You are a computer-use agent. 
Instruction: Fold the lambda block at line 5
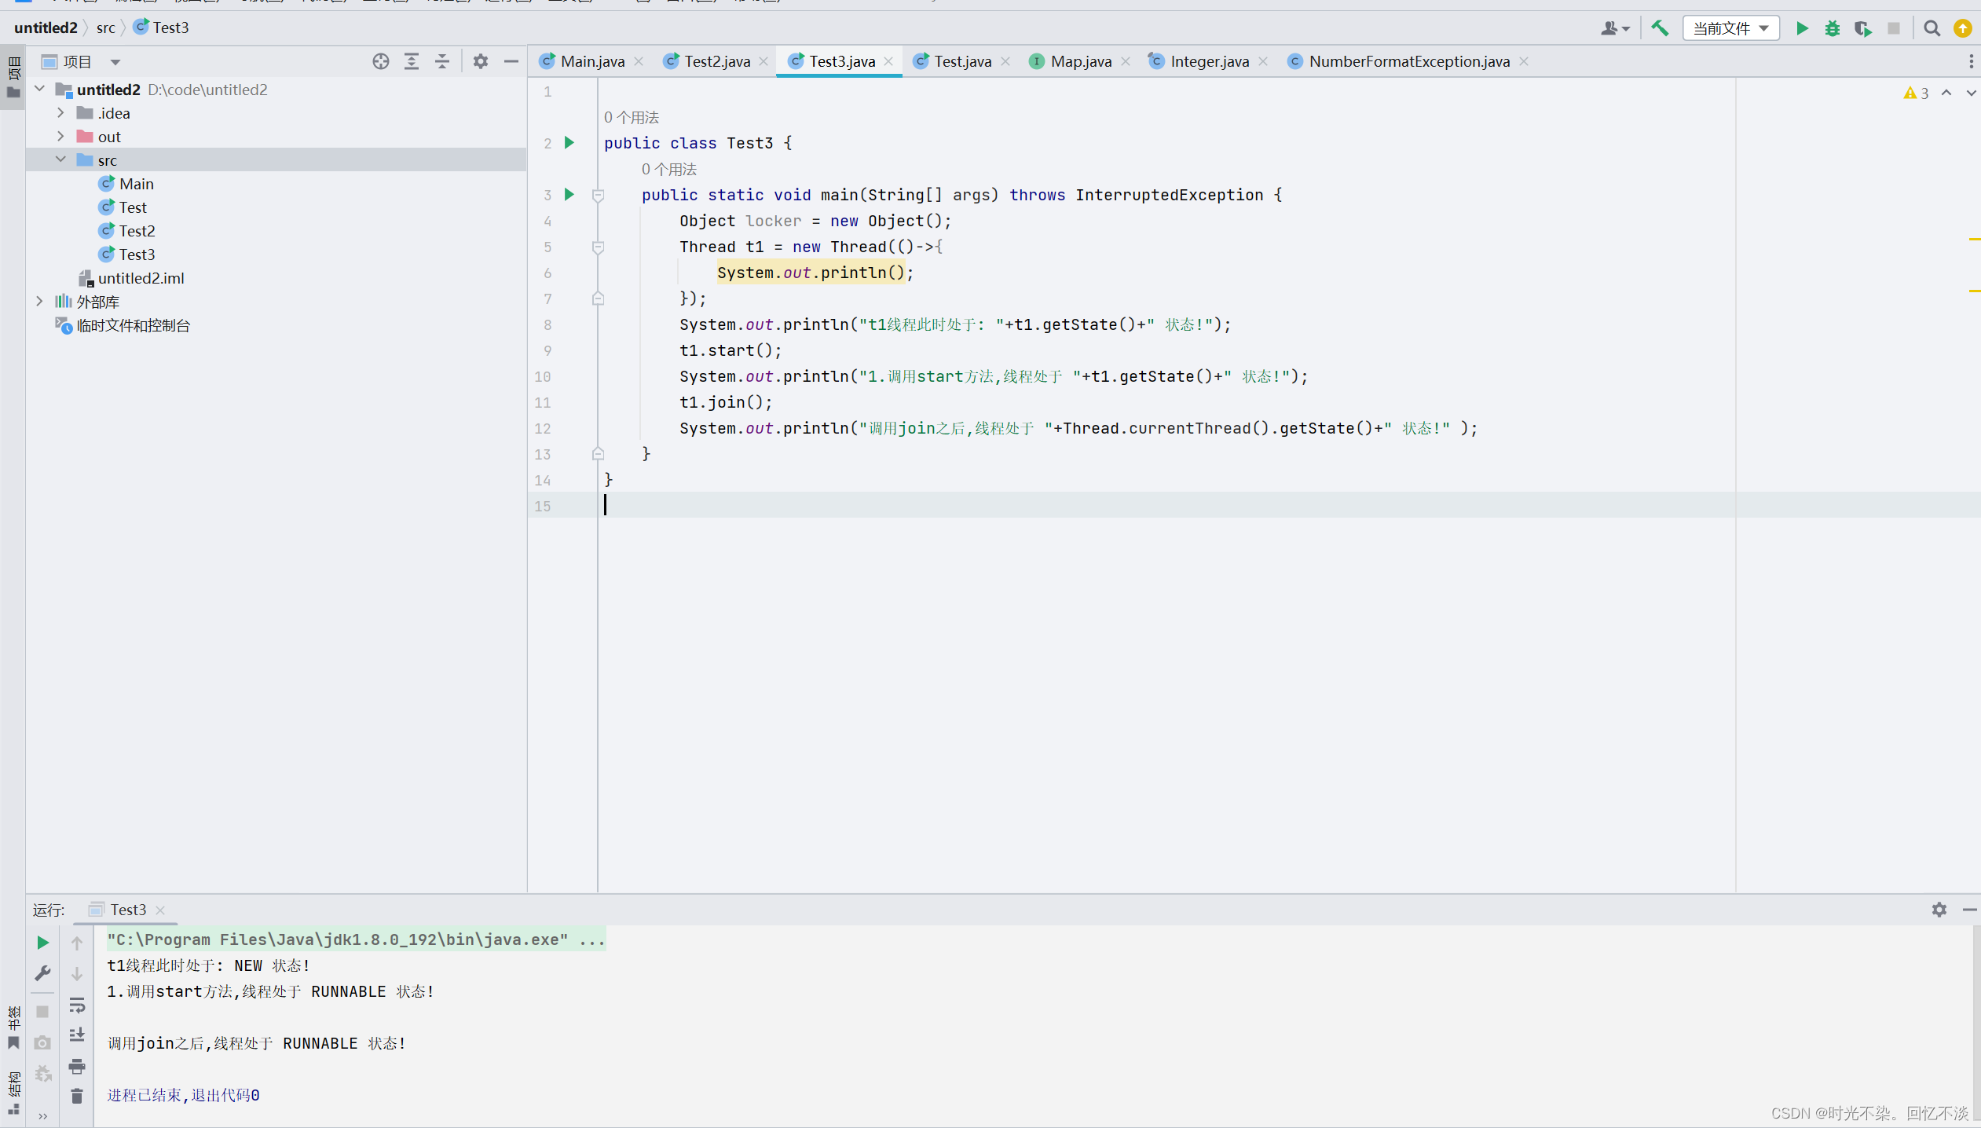[598, 247]
